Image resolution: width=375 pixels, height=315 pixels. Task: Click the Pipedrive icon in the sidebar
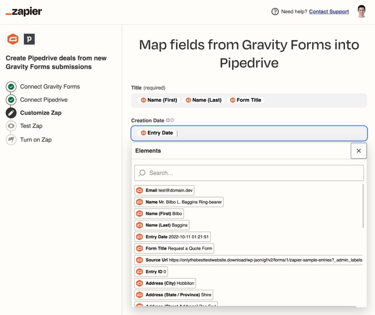[29, 39]
